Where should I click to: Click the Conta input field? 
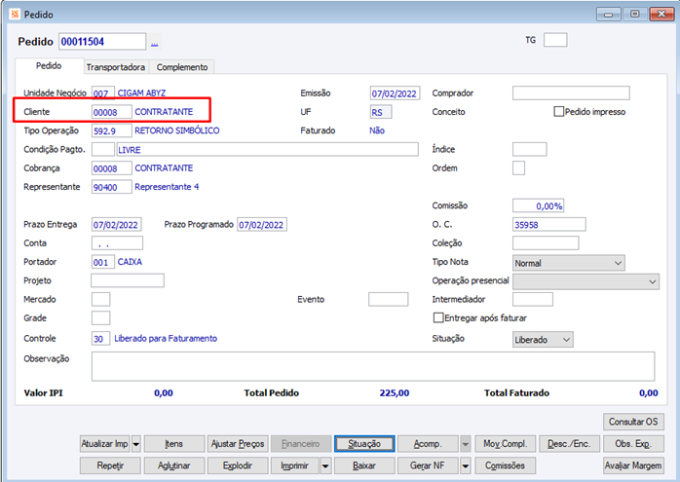point(117,243)
